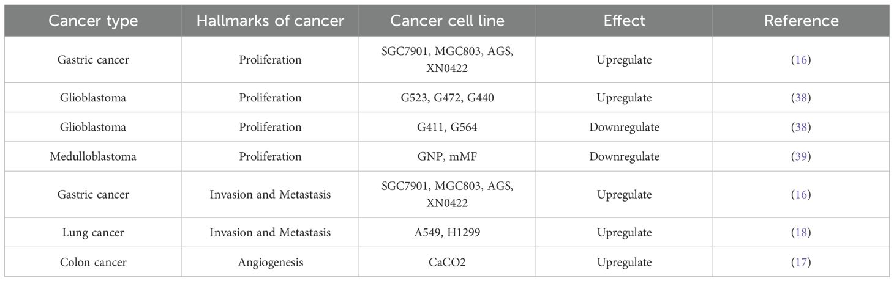Click reference 38 in the G523, G472, G440 row
Image resolution: width=894 pixels, height=281 pixels.
pos(801,98)
